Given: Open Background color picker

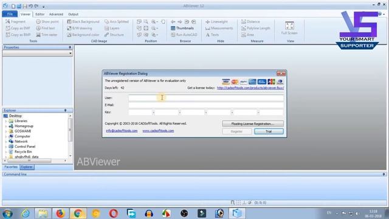Looking at the screenshot, I should tap(83, 35).
